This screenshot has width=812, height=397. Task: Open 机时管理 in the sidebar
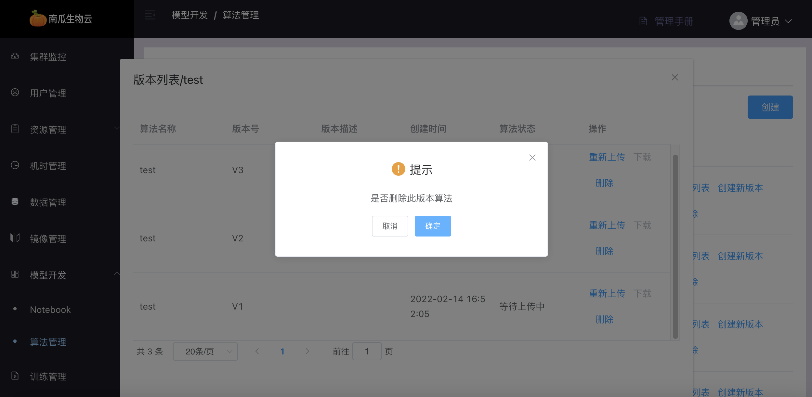[x=48, y=166]
